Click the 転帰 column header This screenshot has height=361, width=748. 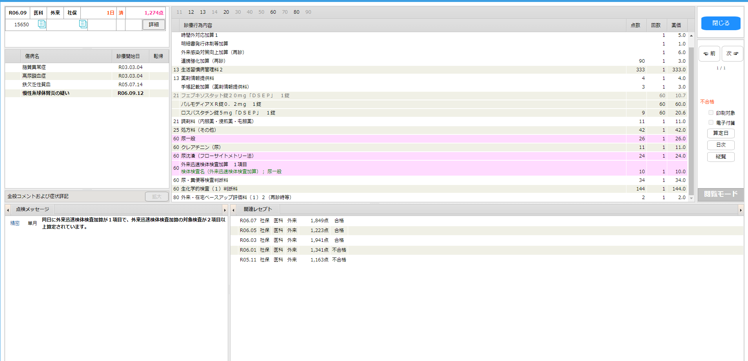point(158,56)
